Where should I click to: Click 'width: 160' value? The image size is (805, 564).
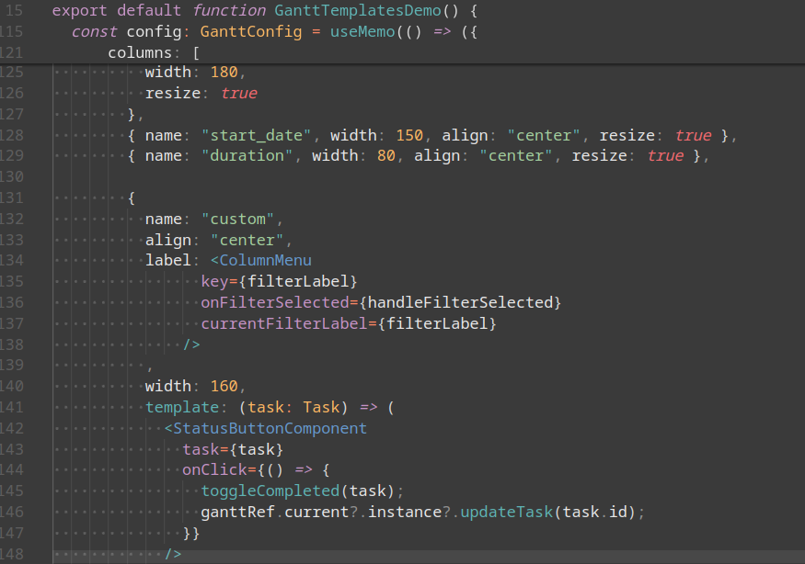(x=224, y=386)
